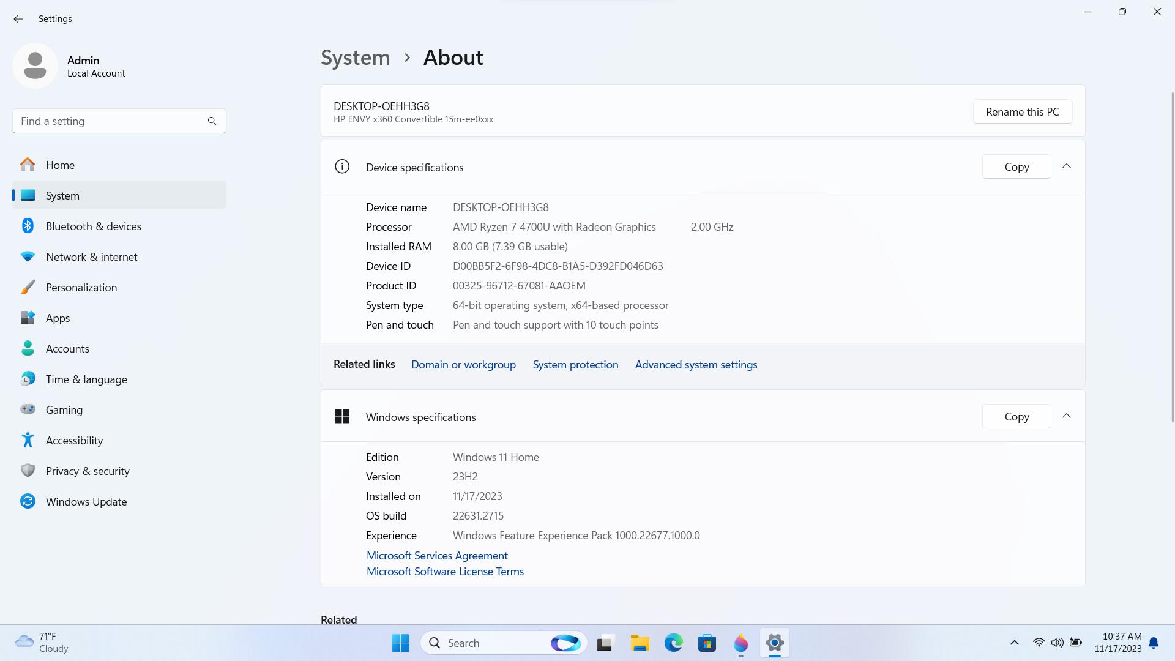Screen dimensions: 1175x661
Task: Open Accounts settings
Action: [119, 348]
